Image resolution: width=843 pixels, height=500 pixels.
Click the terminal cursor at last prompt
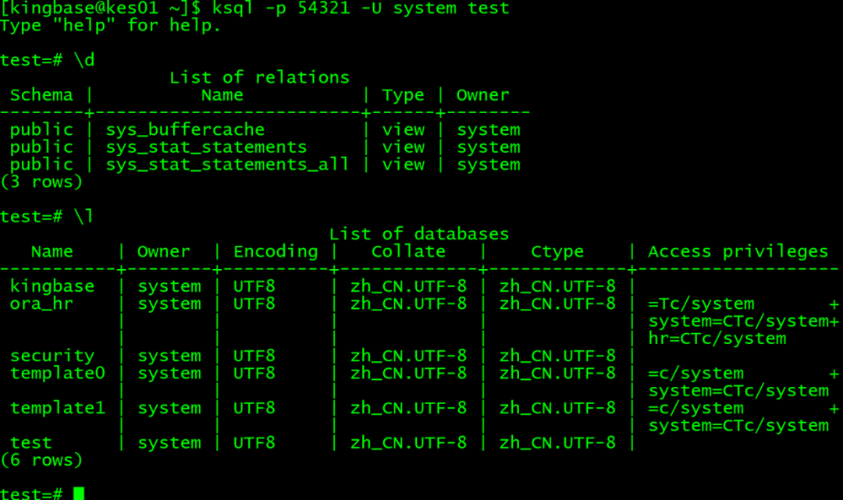tap(79, 494)
